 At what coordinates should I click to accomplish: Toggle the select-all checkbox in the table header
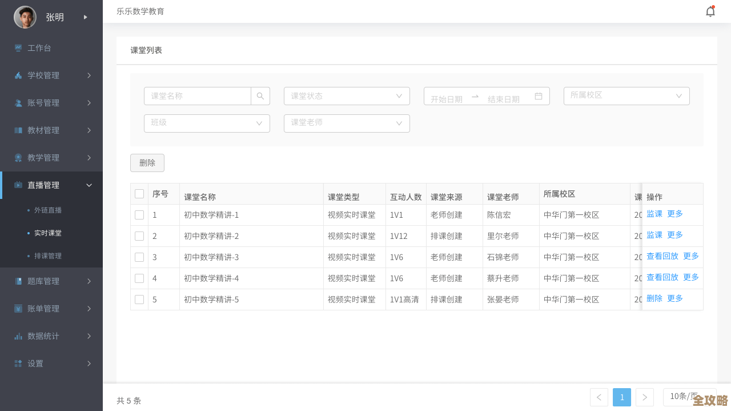click(139, 194)
